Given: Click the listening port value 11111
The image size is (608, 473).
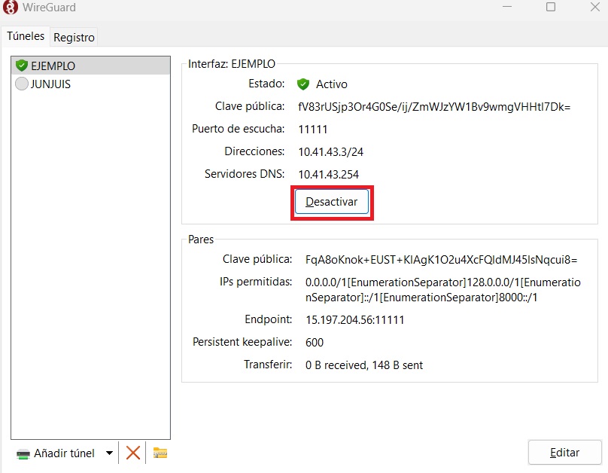Looking at the screenshot, I should (313, 130).
